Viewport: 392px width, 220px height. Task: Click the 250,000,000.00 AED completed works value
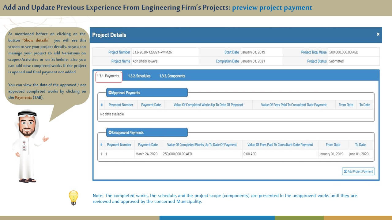point(177,154)
